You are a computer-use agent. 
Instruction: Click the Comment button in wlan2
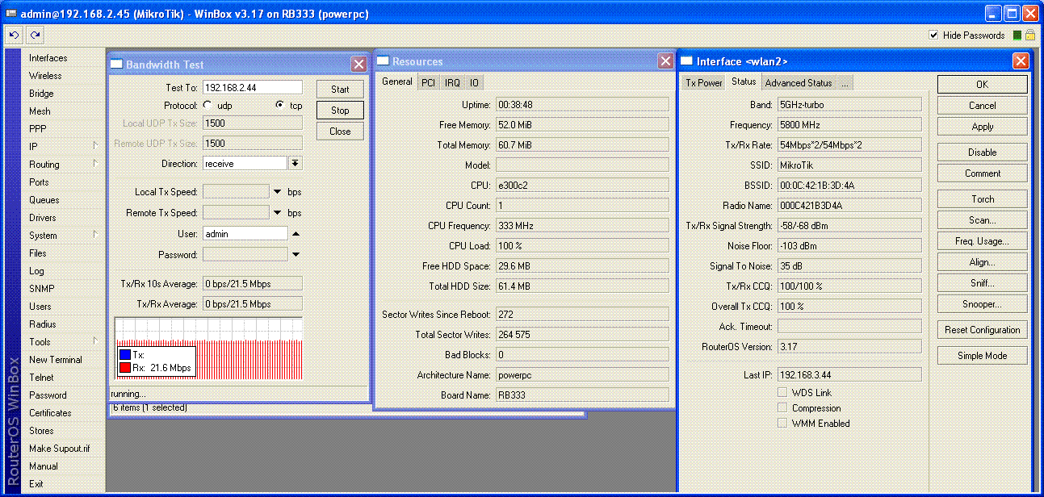coord(982,173)
